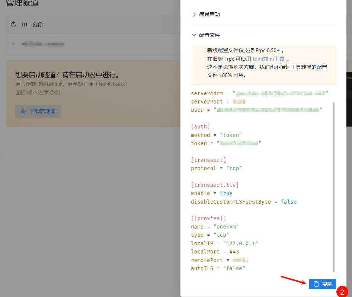Click the localIP value "127.0.0.1"

click(240, 243)
